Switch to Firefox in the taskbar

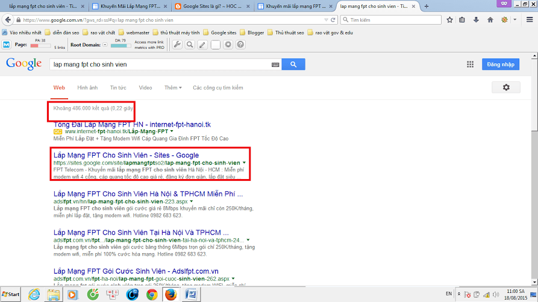point(171,294)
